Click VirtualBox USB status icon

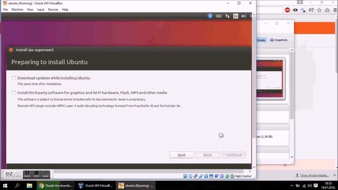click(201, 176)
